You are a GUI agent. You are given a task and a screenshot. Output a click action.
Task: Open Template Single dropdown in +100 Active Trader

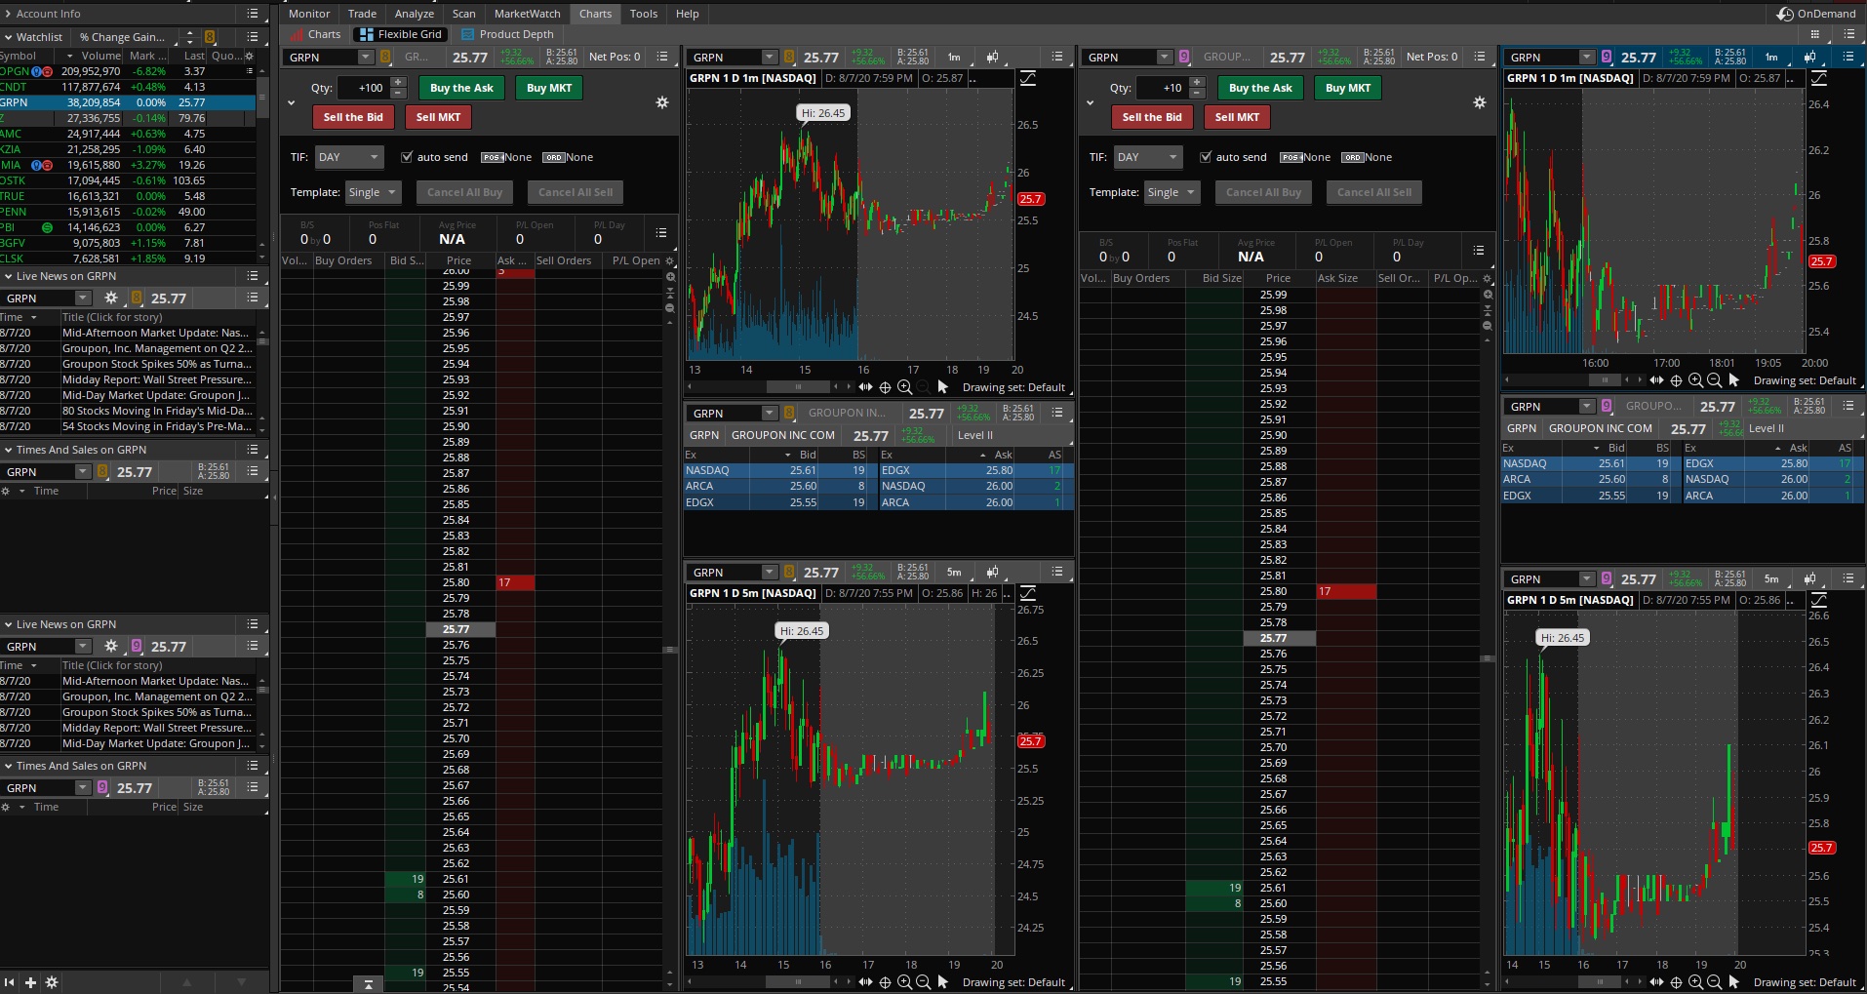coord(373,192)
